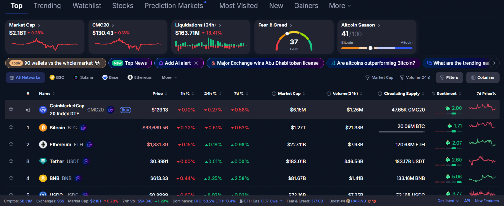The image size is (504, 206).
Task: Click Sentiment info icon in header
Action: click(x=433, y=94)
